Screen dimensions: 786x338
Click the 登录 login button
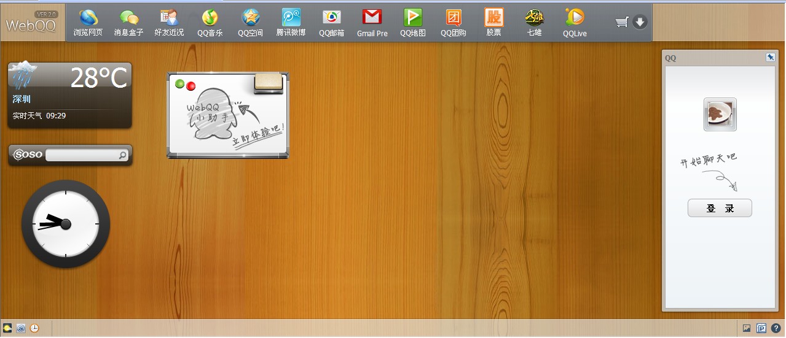click(x=720, y=208)
